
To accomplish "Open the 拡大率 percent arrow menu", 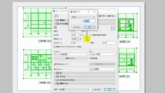I will pyautogui.click(x=80, y=35).
